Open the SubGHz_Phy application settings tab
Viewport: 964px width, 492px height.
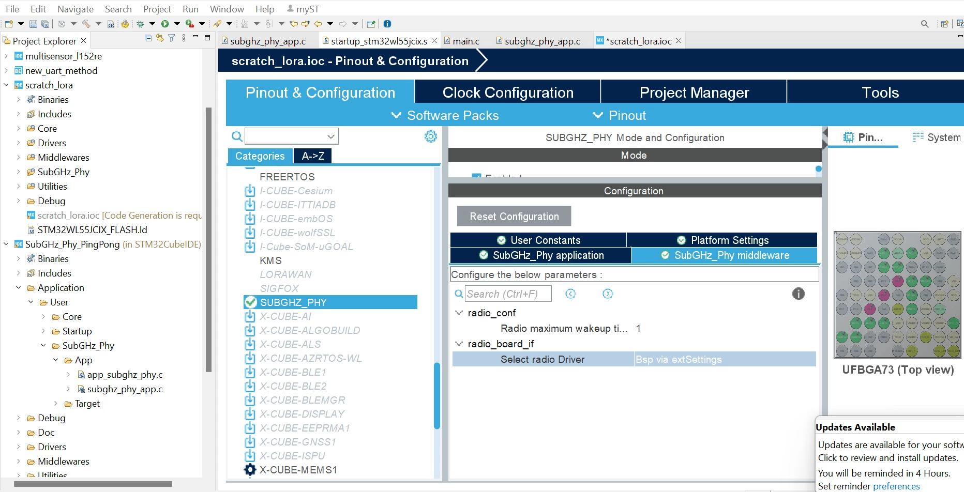[541, 255]
